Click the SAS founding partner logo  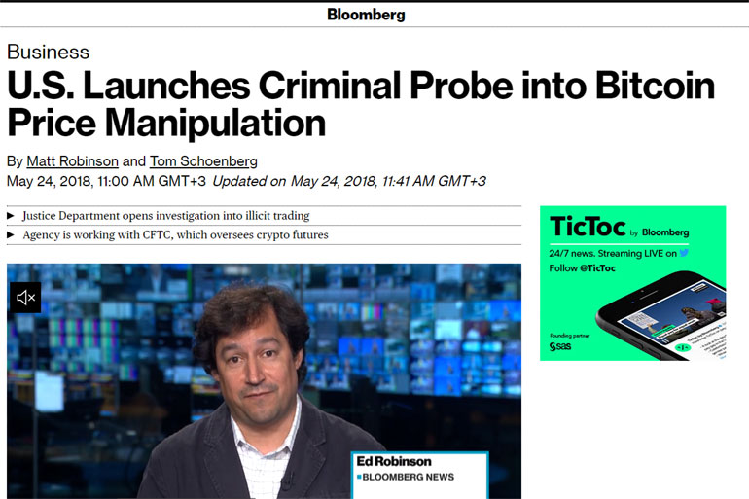[559, 346]
